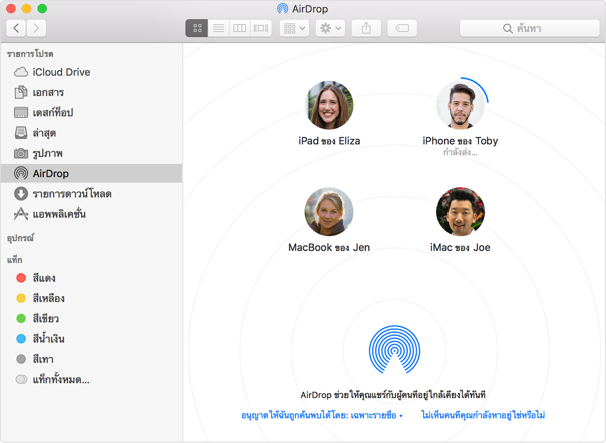Image resolution: width=606 pixels, height=443 pixels.
Task: Click the อุปกรณ์ section header
Action: pyautogui.click(x=20, y=238)
